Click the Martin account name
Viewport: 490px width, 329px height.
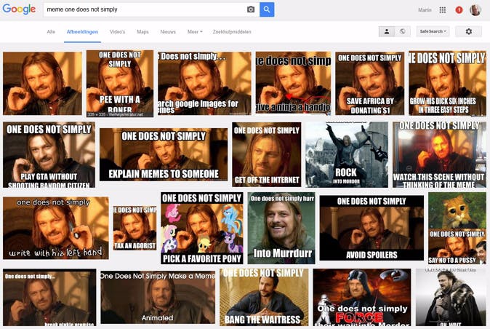click(x=425, y=10)
